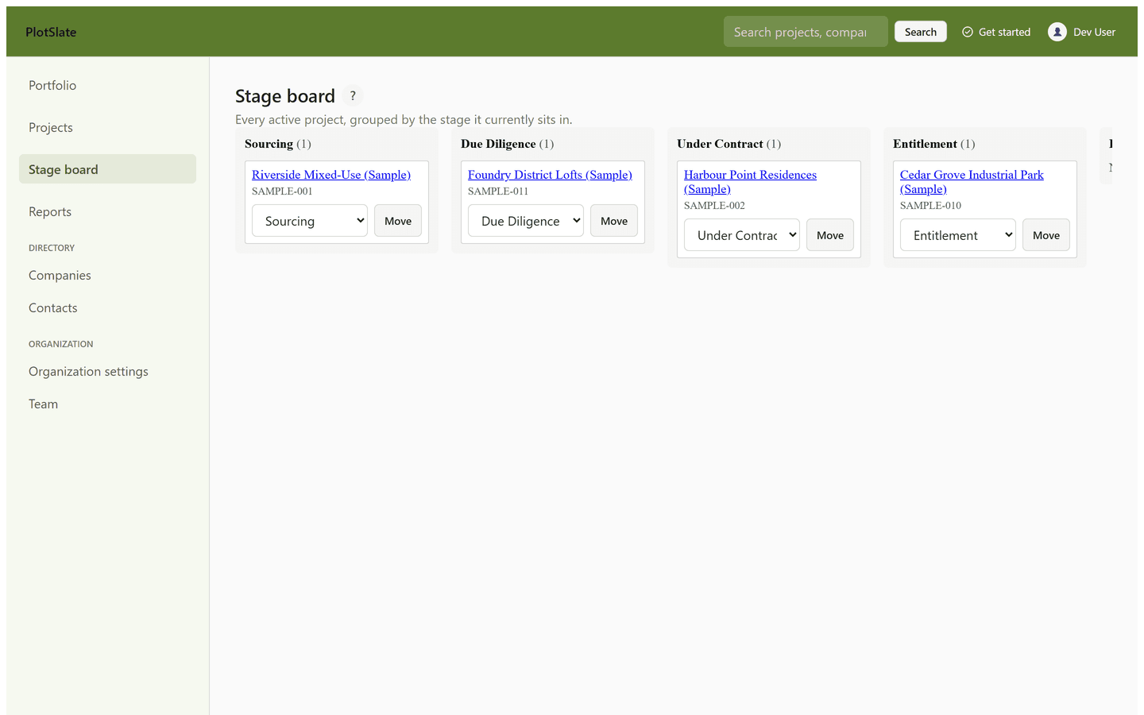Open Foundry District Lofts project link
The height and width of the screenshot is (715, 1144).
coord(550,175)
